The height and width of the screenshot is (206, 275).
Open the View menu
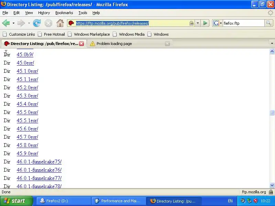pos(29,13)
